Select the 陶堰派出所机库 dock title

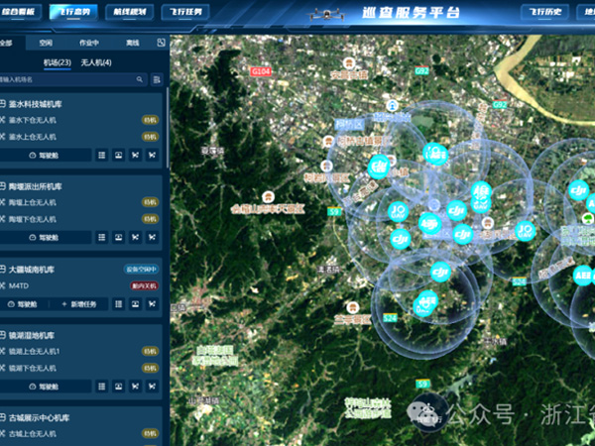click(x=35, y=186)
